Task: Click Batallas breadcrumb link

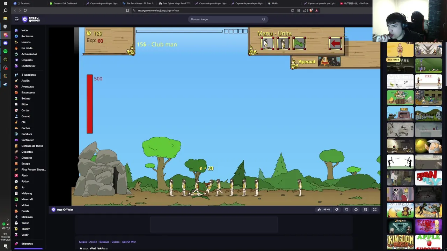Action: click(x=104, y=242)
